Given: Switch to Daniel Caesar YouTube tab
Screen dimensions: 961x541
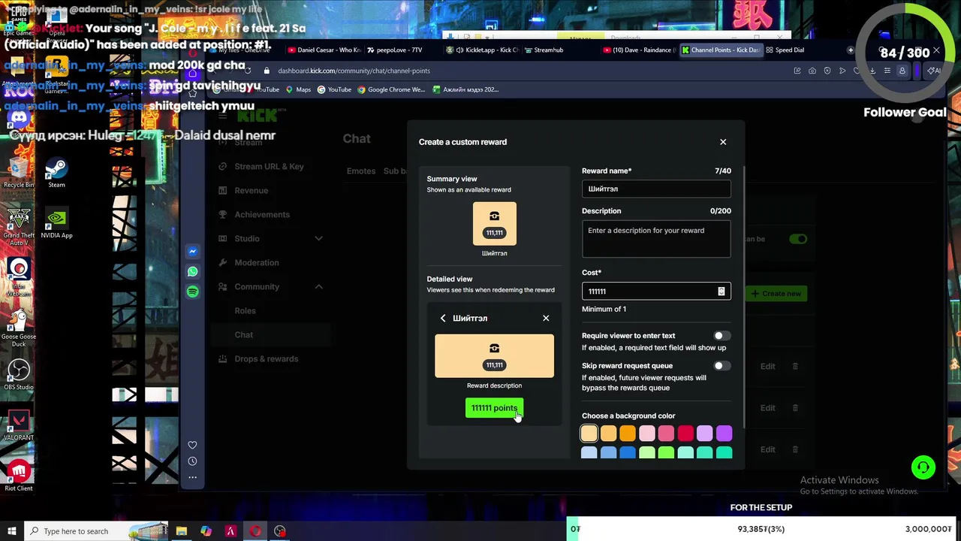Looking at the screenshot, I should pos(324,50).
